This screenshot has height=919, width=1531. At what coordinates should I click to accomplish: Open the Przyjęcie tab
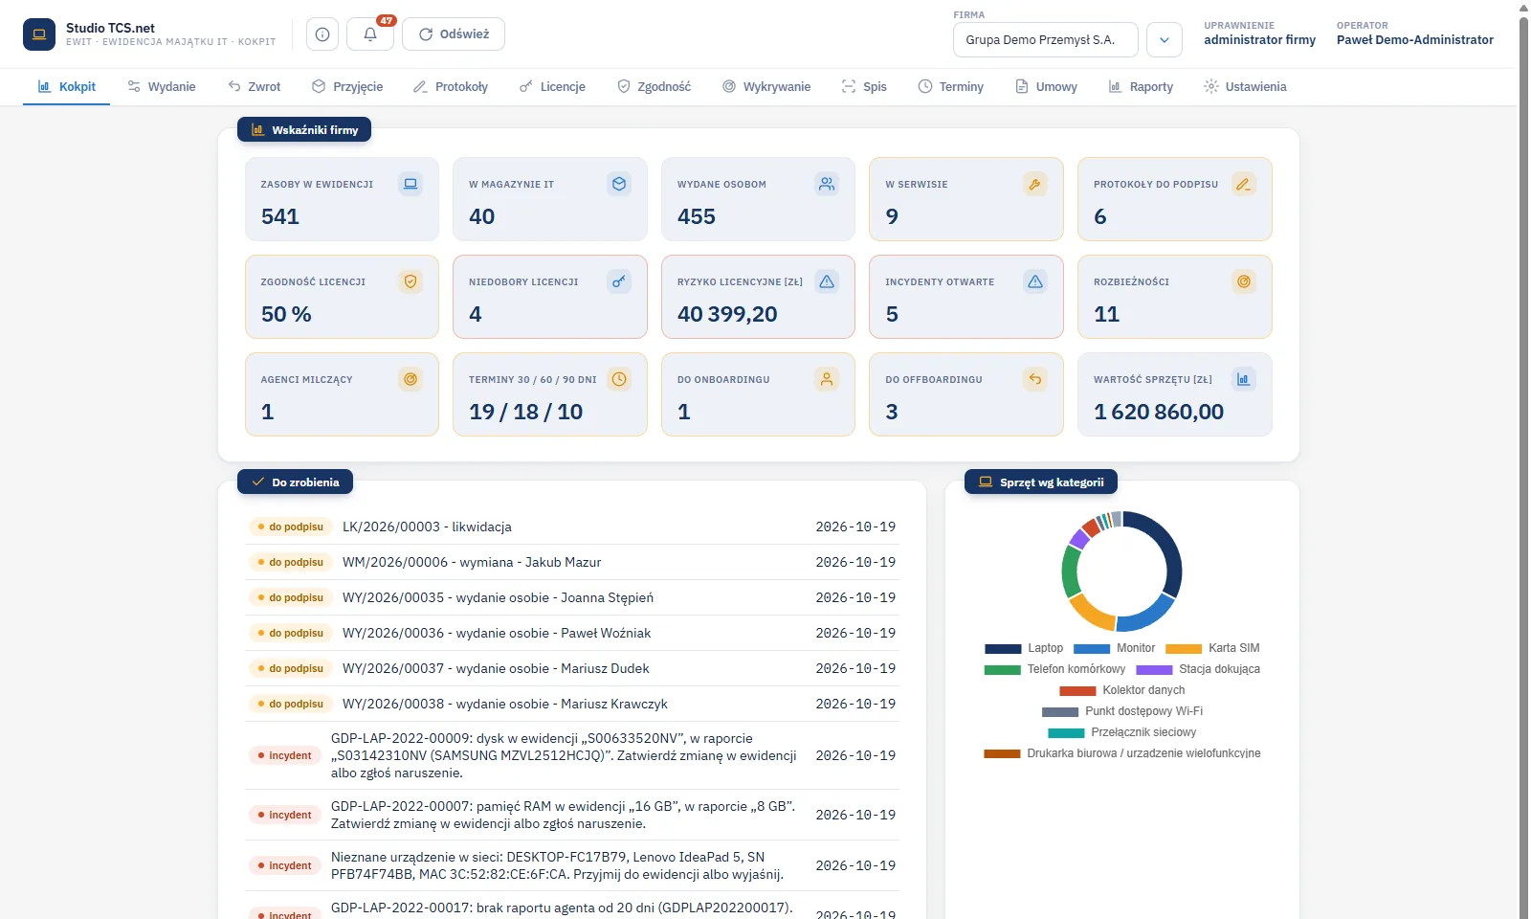tap(347, 86)
